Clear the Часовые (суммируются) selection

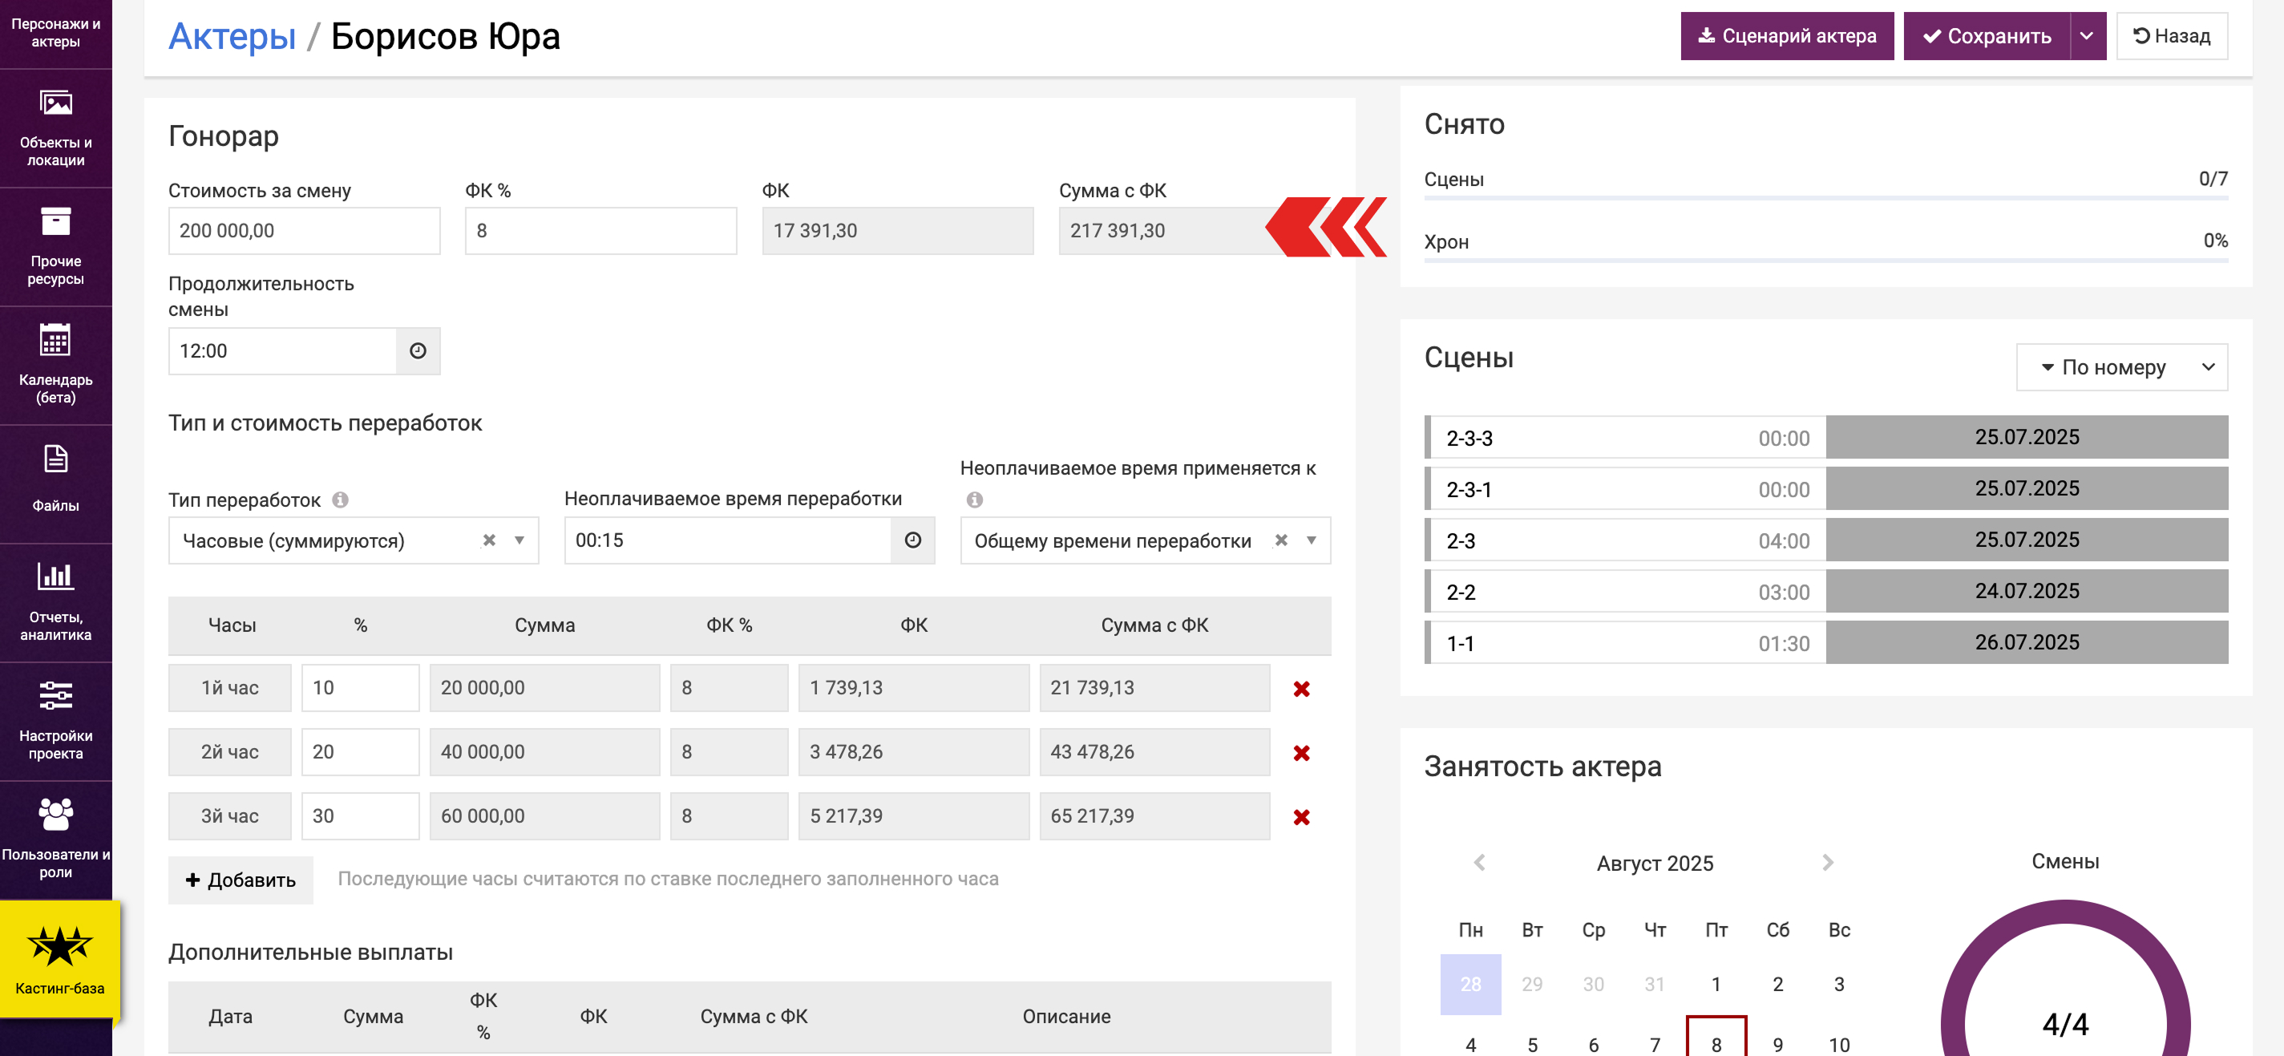488,540
